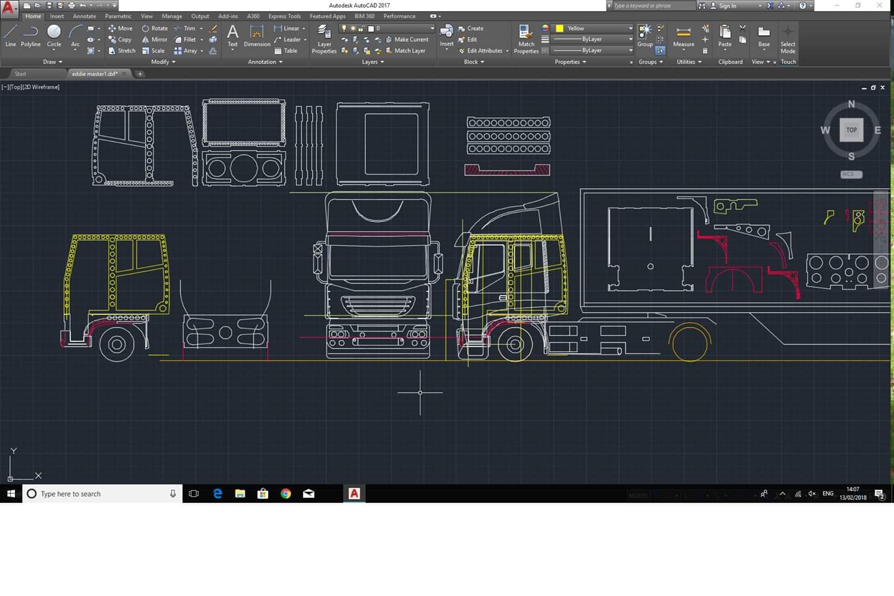Viewport: 894px width, 596px height.
Task: Switch to the Start file tab
Action: (20, 73)
